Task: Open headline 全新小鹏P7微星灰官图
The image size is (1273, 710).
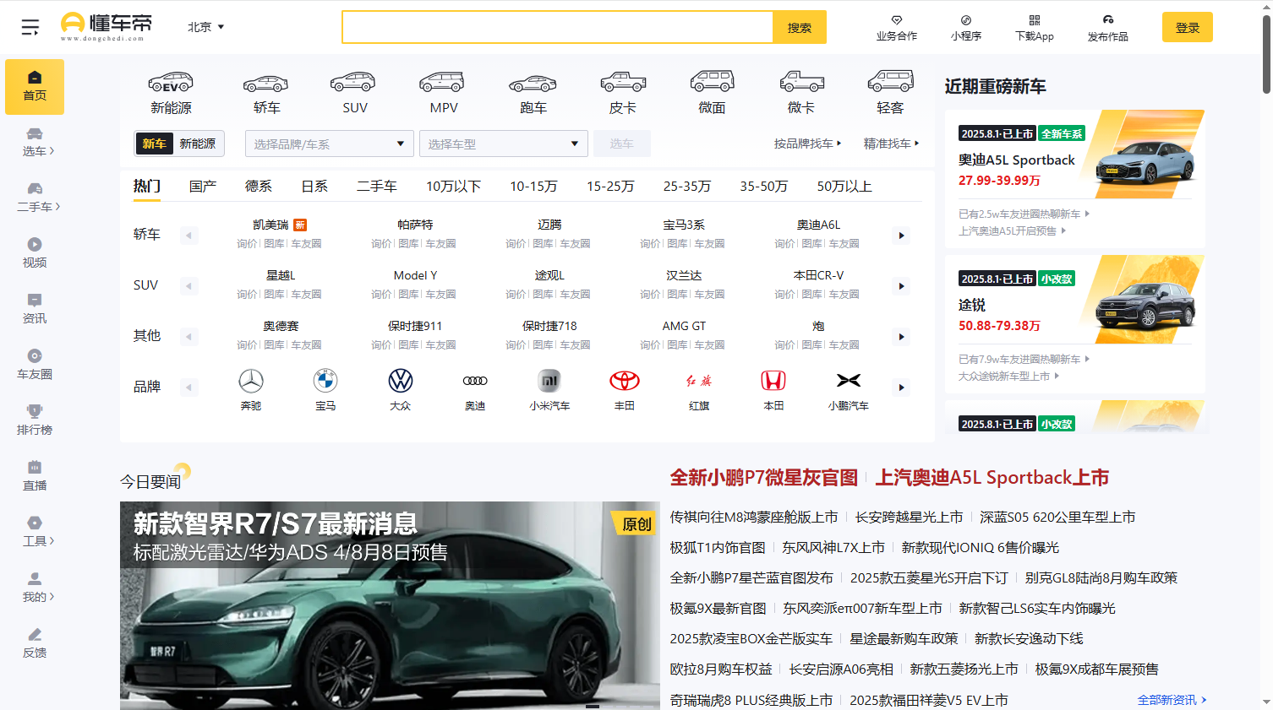Action: [764, 478]
